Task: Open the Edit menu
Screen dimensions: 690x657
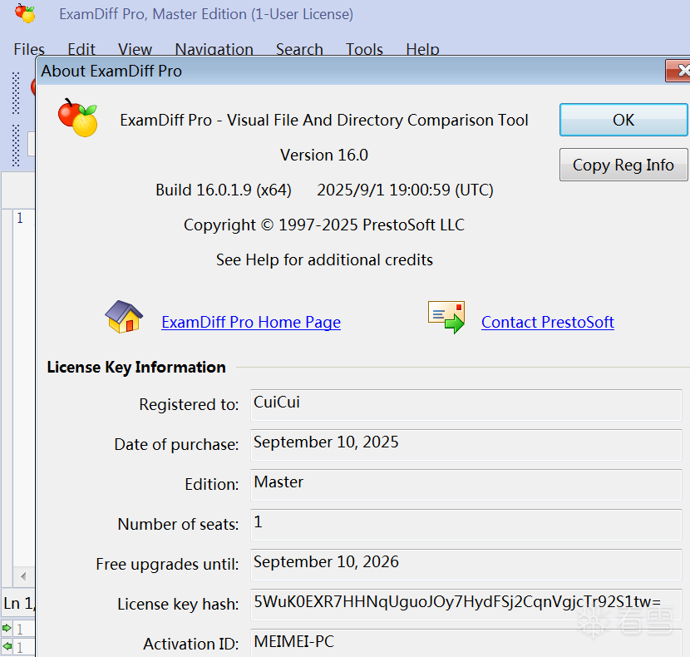Action: coord(81,49)
